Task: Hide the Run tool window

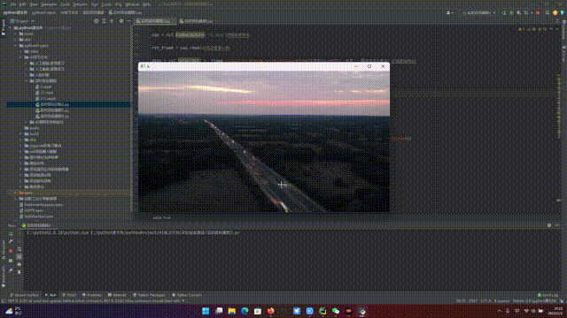Action: 557,225
